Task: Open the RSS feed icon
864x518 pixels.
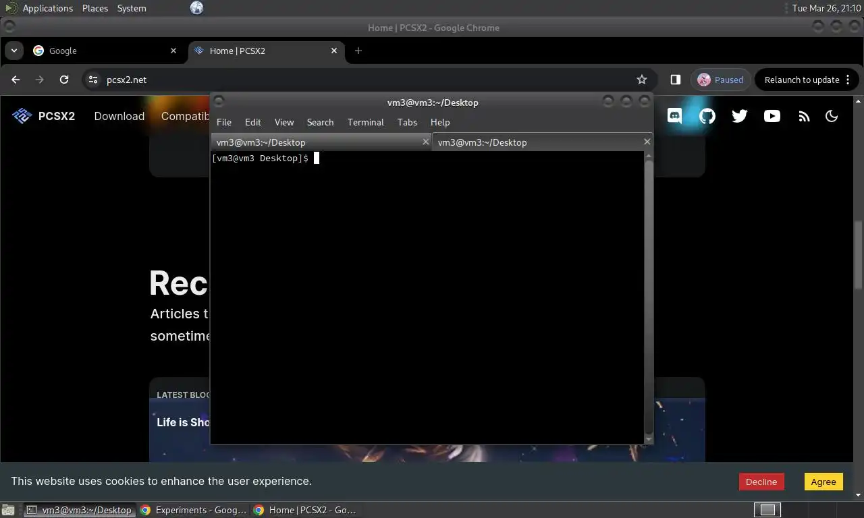Action: (804, 116)
